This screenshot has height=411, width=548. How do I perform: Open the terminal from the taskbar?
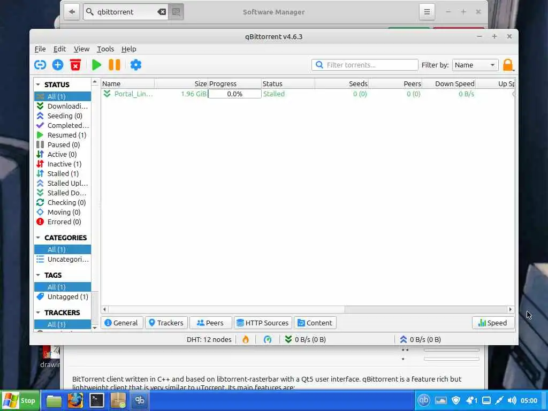tap(96, 400)
